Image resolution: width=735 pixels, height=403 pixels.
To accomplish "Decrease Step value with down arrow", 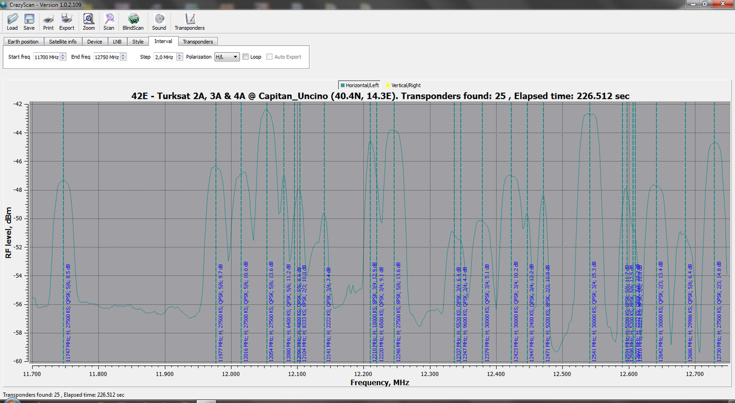I will (179, 59).
